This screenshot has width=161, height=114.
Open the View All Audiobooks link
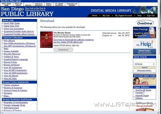pos(13,68)
